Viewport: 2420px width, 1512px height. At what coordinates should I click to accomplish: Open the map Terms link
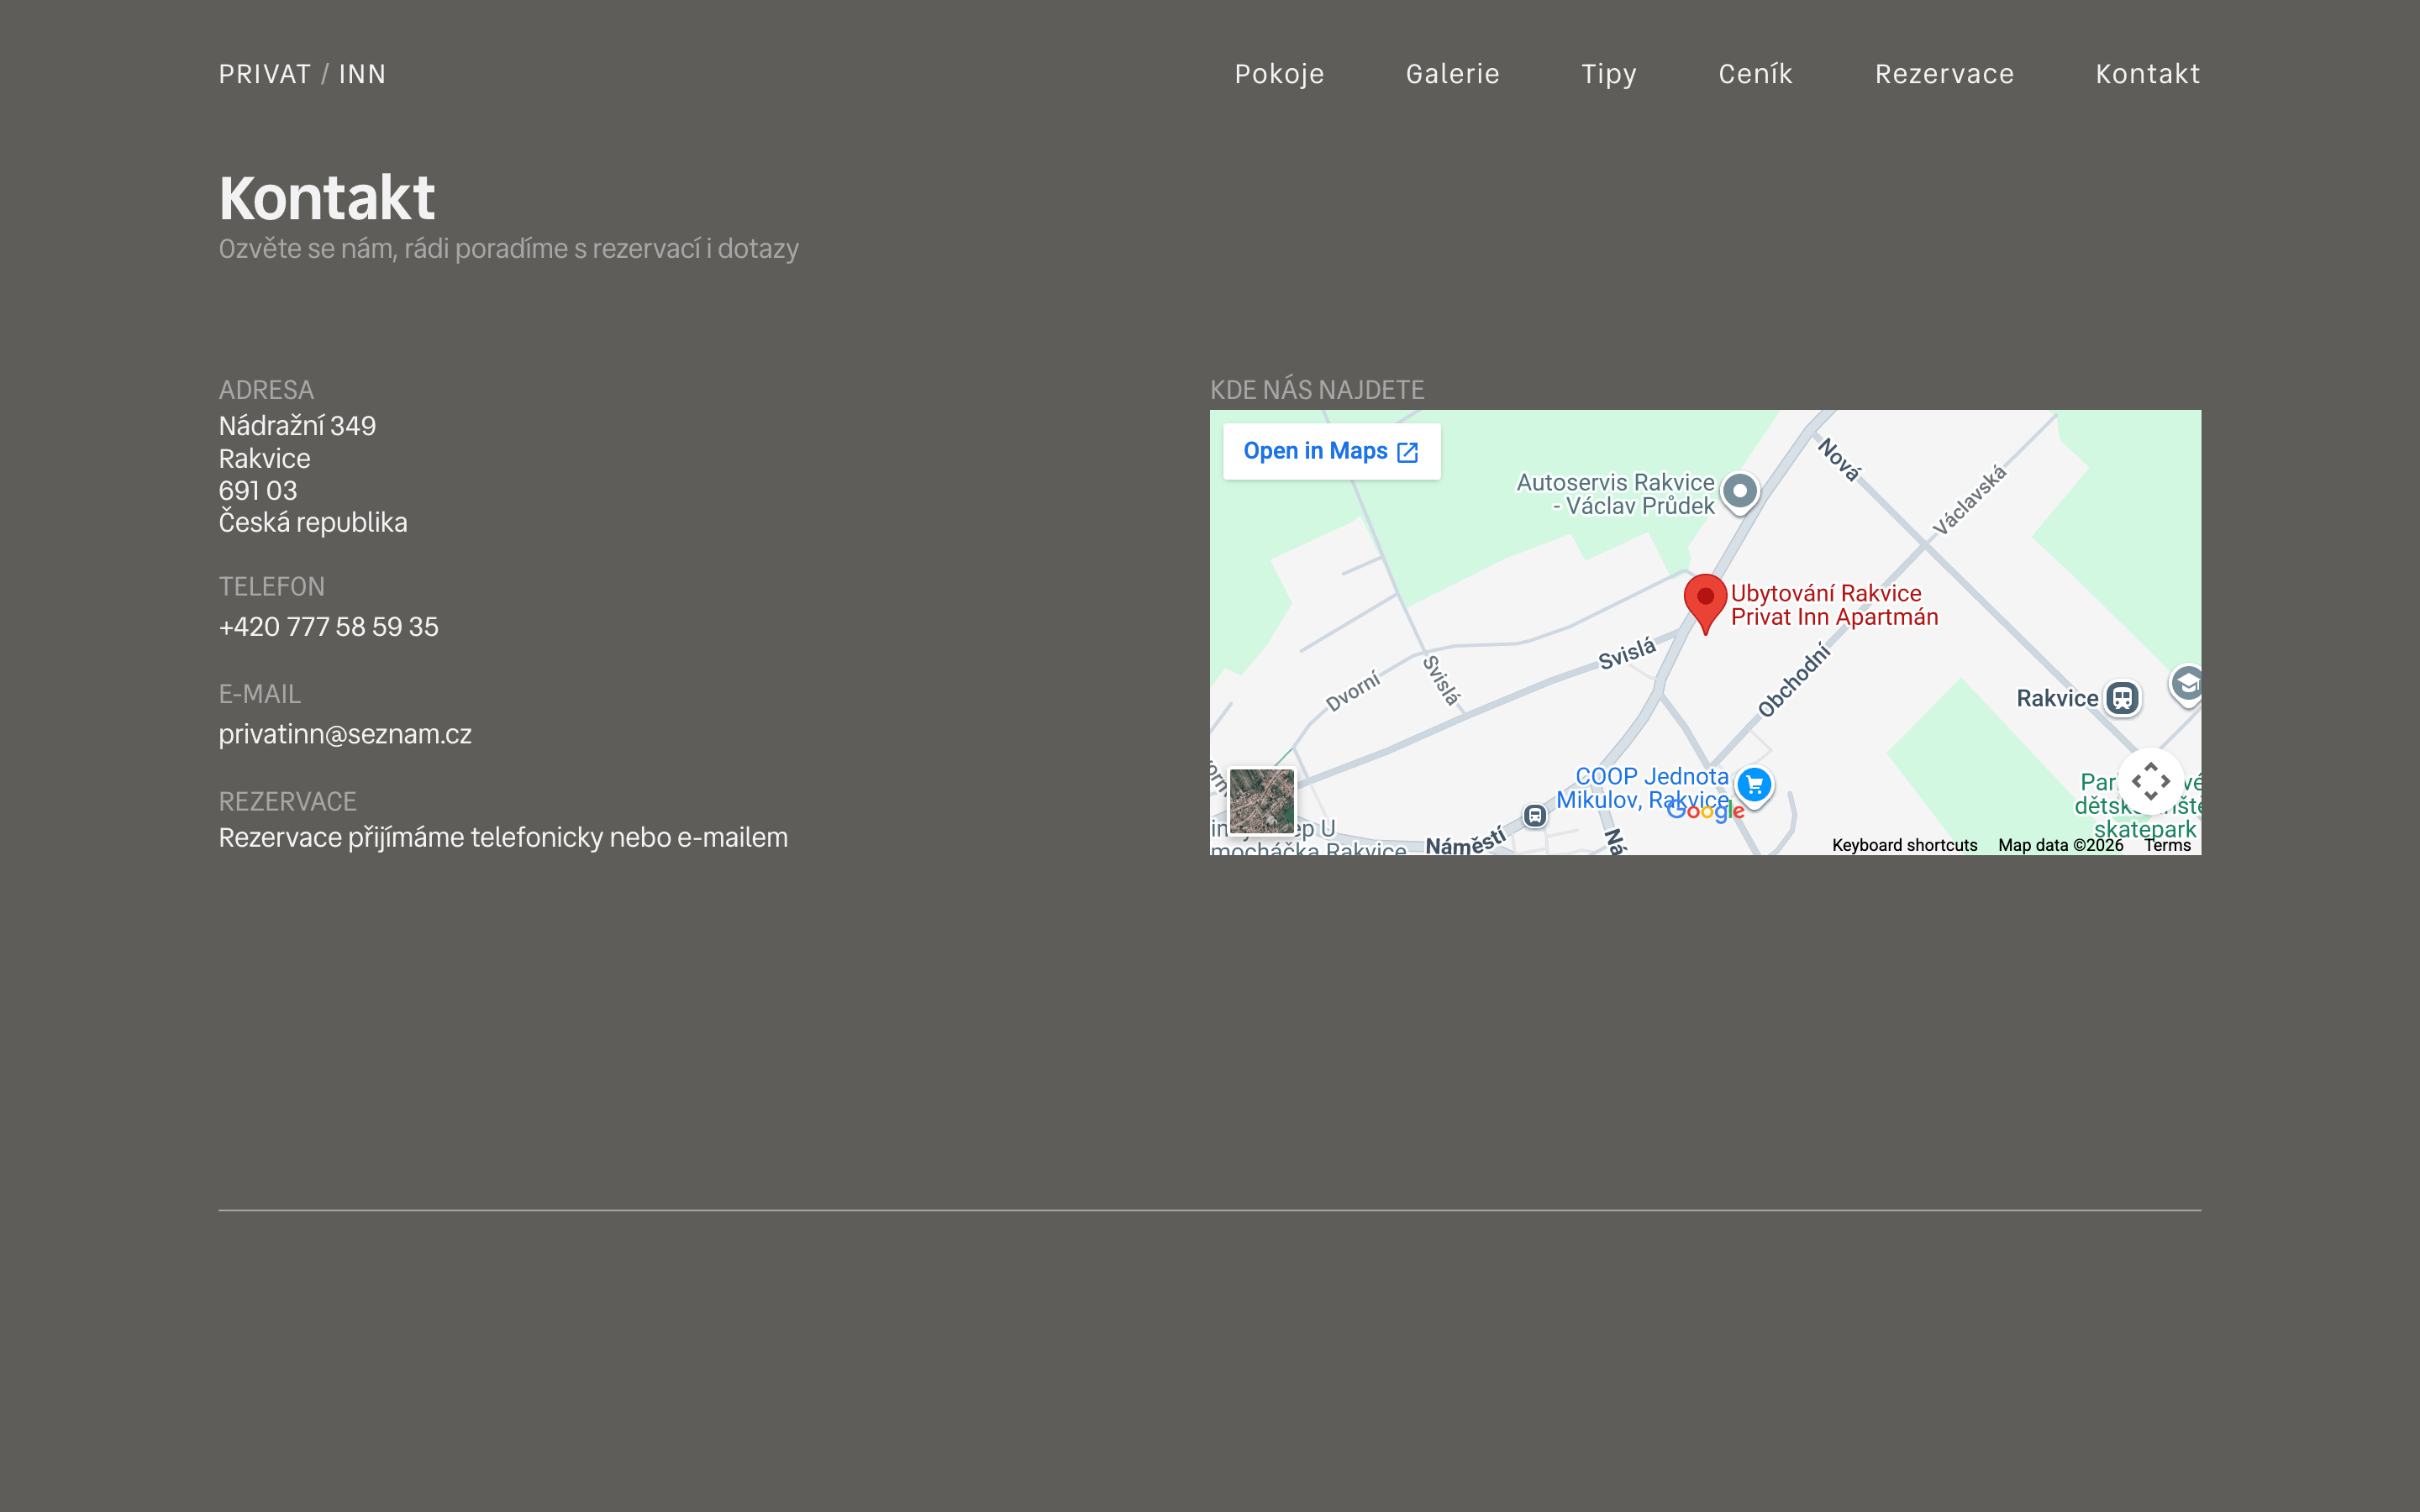pyautogui.click(x=2167, y=845)
